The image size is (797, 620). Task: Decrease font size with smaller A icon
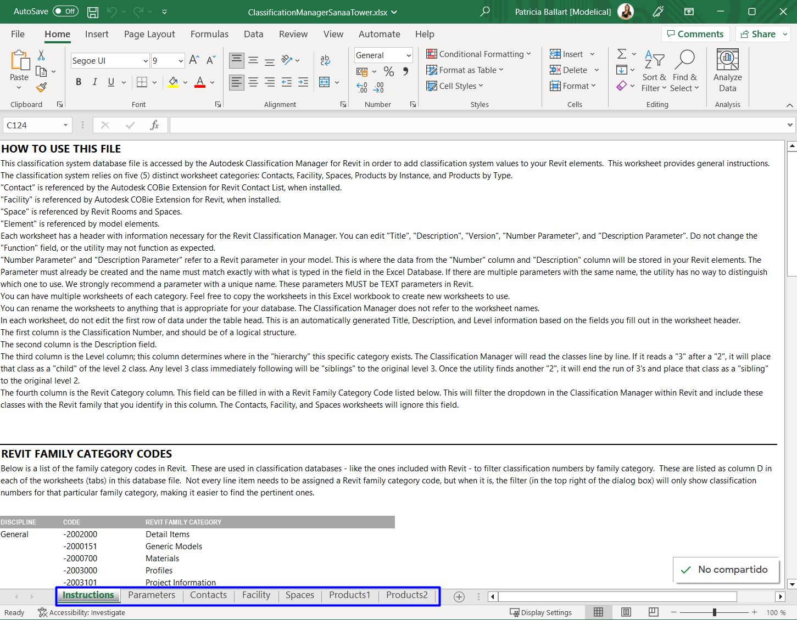[x=211, y=60]
